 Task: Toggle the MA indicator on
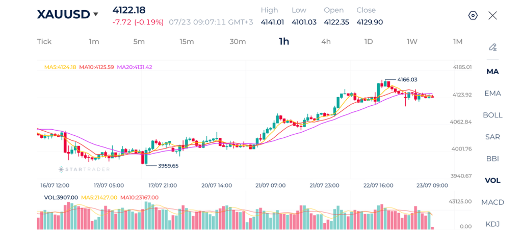(x=493, y=72)
